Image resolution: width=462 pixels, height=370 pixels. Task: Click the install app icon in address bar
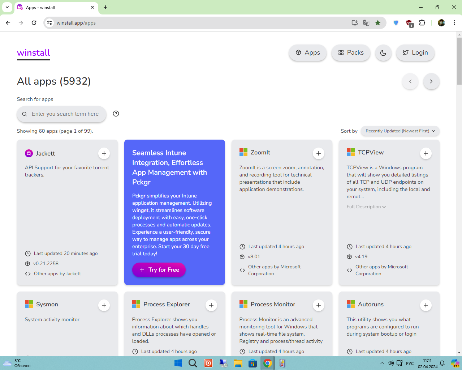point(355,23)
